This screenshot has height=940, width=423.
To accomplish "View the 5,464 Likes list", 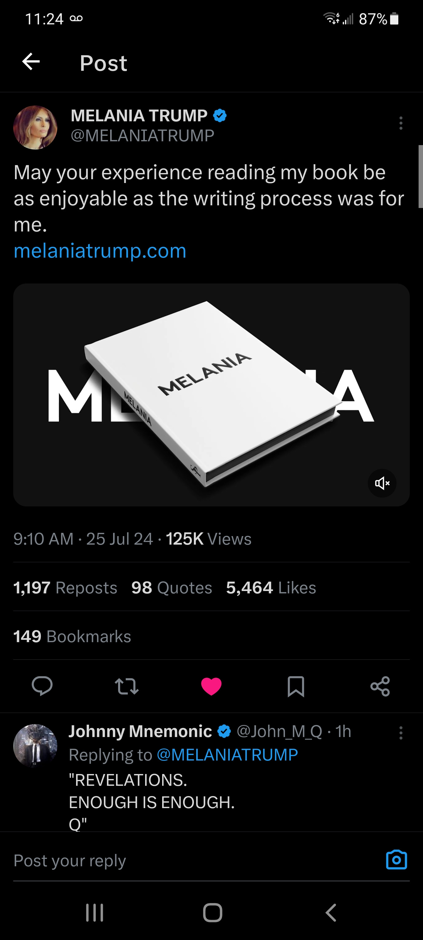I will [271, 587].
